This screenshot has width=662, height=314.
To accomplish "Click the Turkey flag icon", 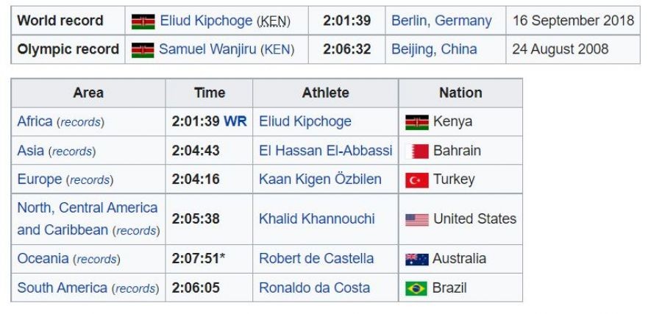I will [417, 180].
